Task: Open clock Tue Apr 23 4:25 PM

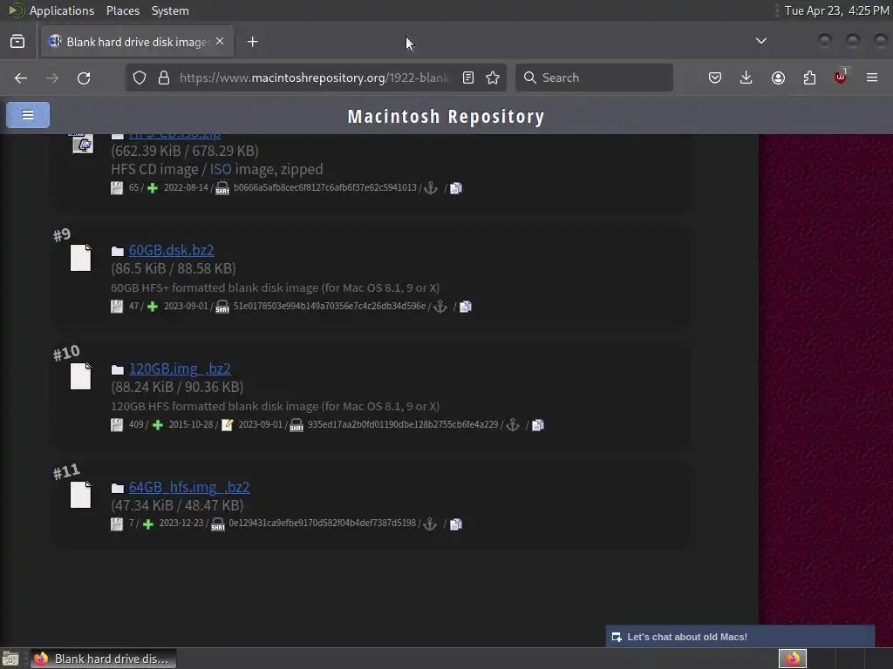Action: pyautogui.click(x=836, y=10)
